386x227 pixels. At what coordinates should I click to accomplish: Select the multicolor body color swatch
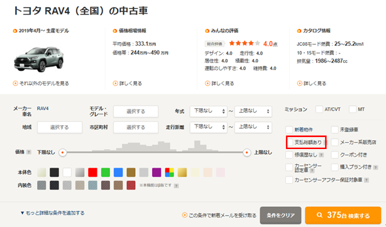(x=170, y=172)
